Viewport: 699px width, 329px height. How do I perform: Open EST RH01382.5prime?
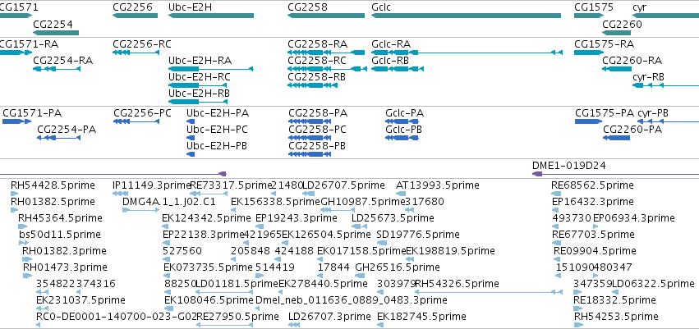click(14, 210)
